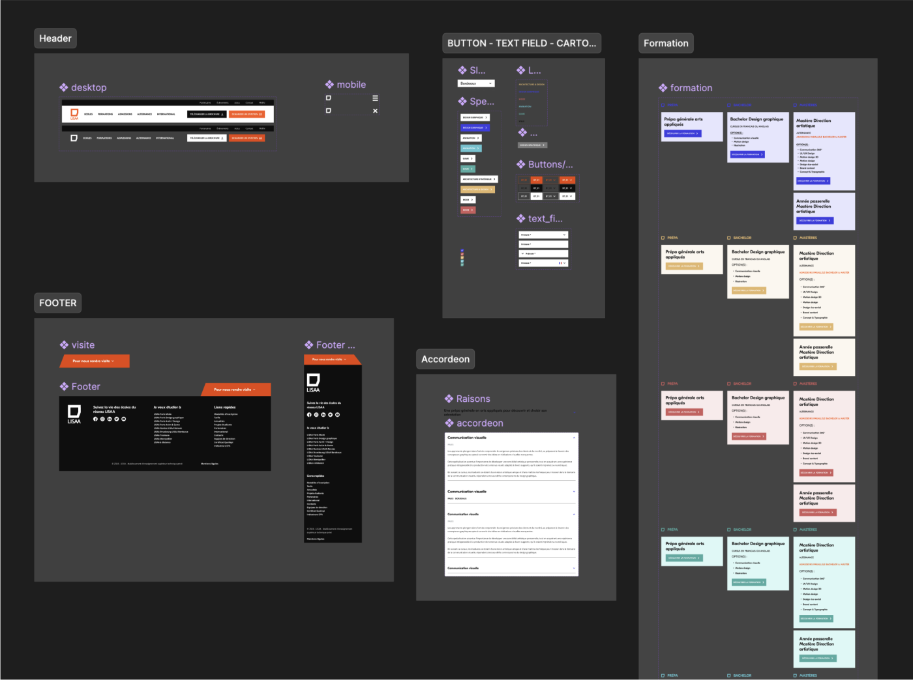
Task: Select the Formation section label
Action: [x=666, y=44]
